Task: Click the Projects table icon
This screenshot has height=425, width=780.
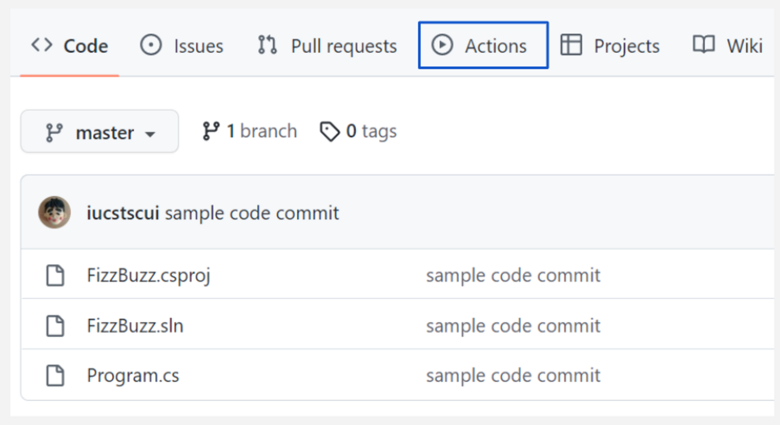Action: 571,45
